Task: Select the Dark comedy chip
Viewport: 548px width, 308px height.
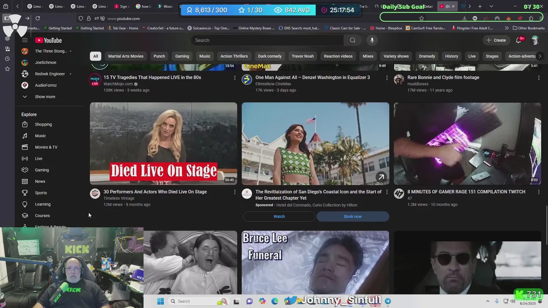Action: pos(270,56)
